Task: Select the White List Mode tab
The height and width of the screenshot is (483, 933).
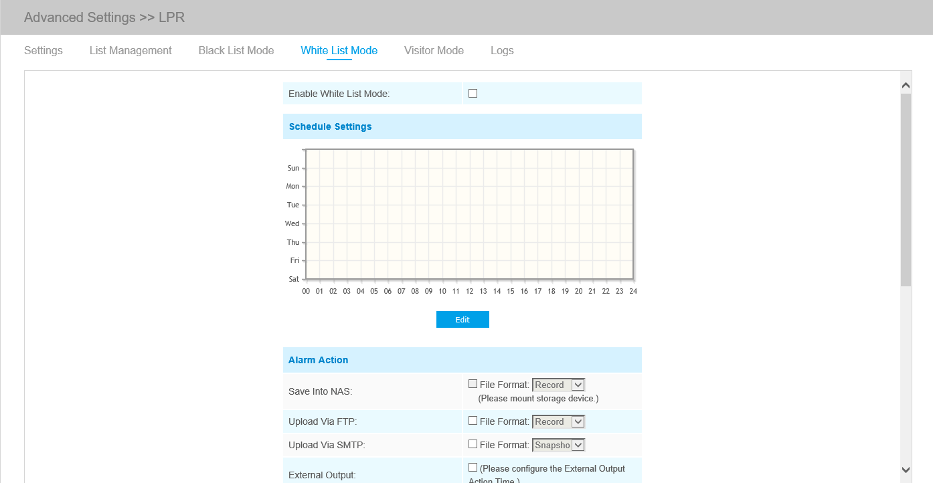Action: click(339, 50)
